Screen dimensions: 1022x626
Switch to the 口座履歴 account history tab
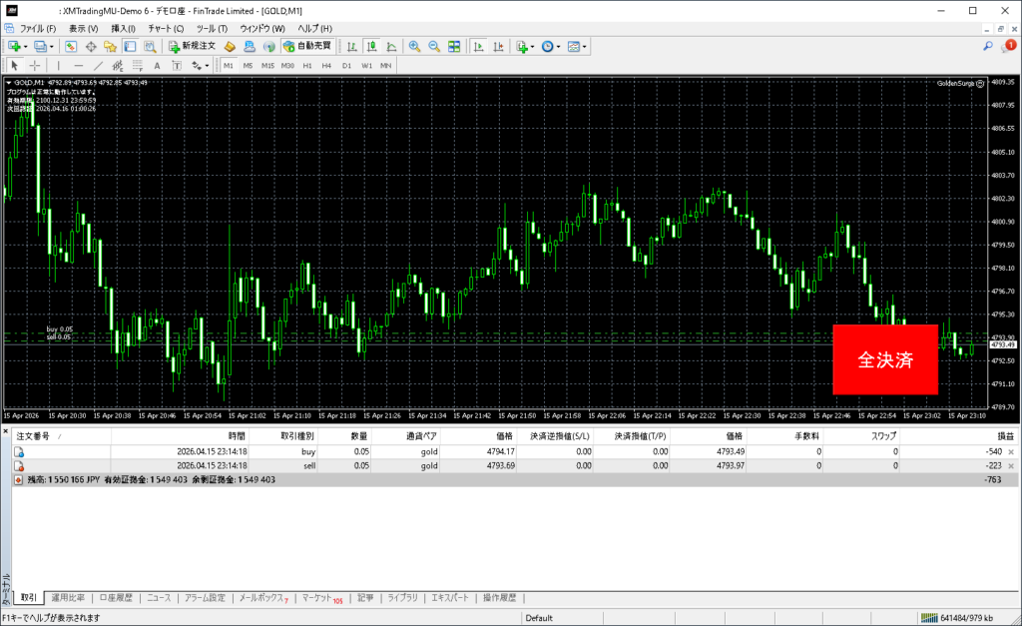[x=116, y=598]
